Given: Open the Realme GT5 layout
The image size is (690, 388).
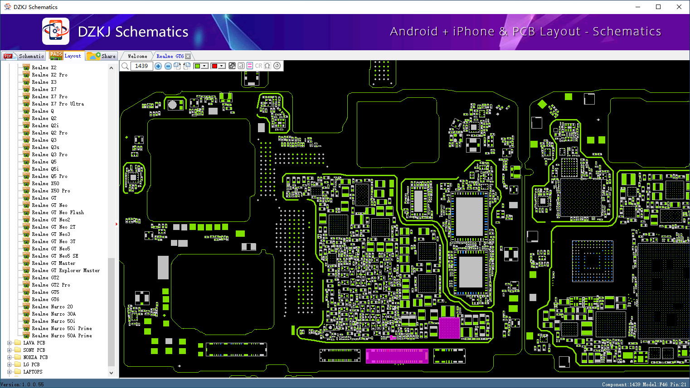Looking at the screenshot, I should click(45, 292).
